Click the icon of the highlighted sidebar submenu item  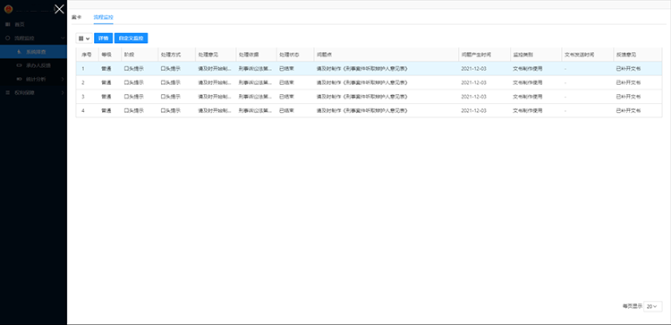coord(19,52)
